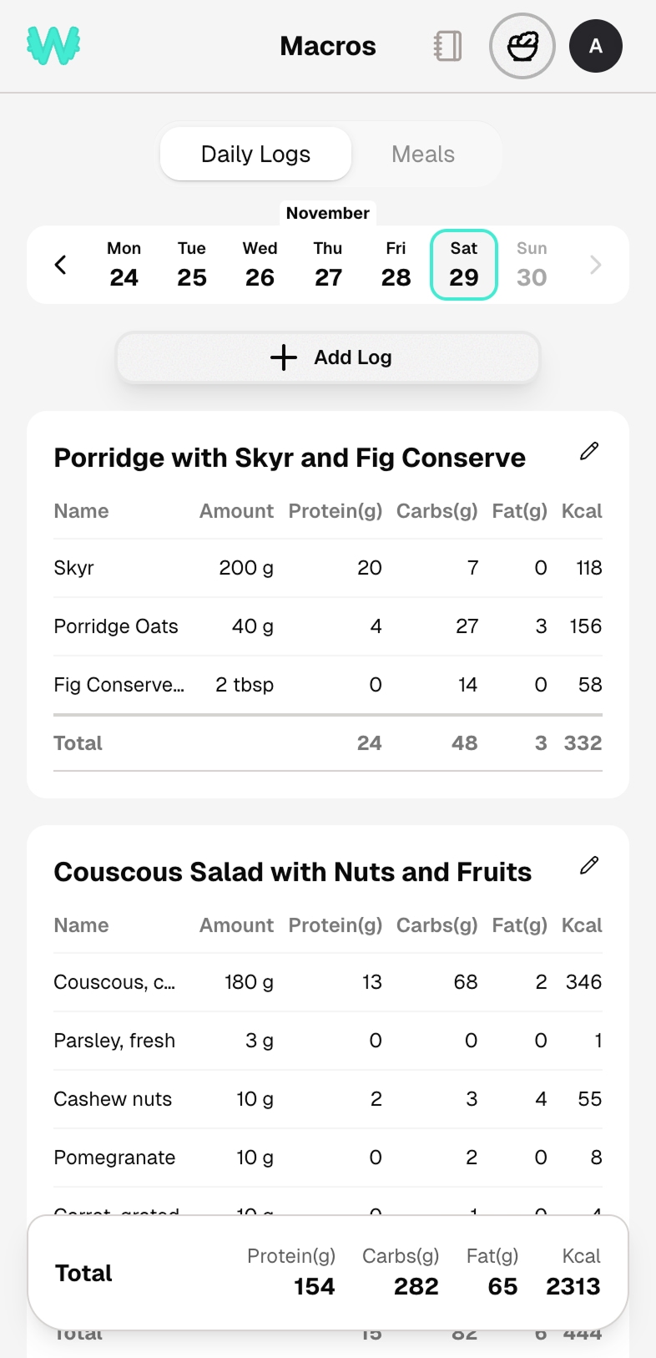
Task: Open the notebook journal icon
Action: (448, 46)
